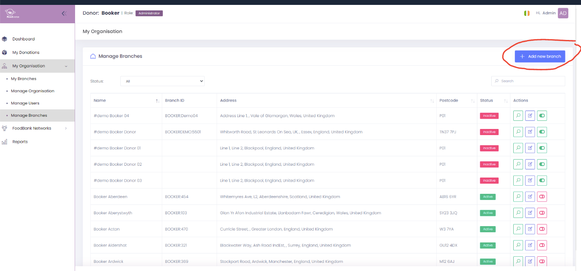View details of Booker Ardwick
This screenshot has width=581, height=271.
click(x=518, y=261)
